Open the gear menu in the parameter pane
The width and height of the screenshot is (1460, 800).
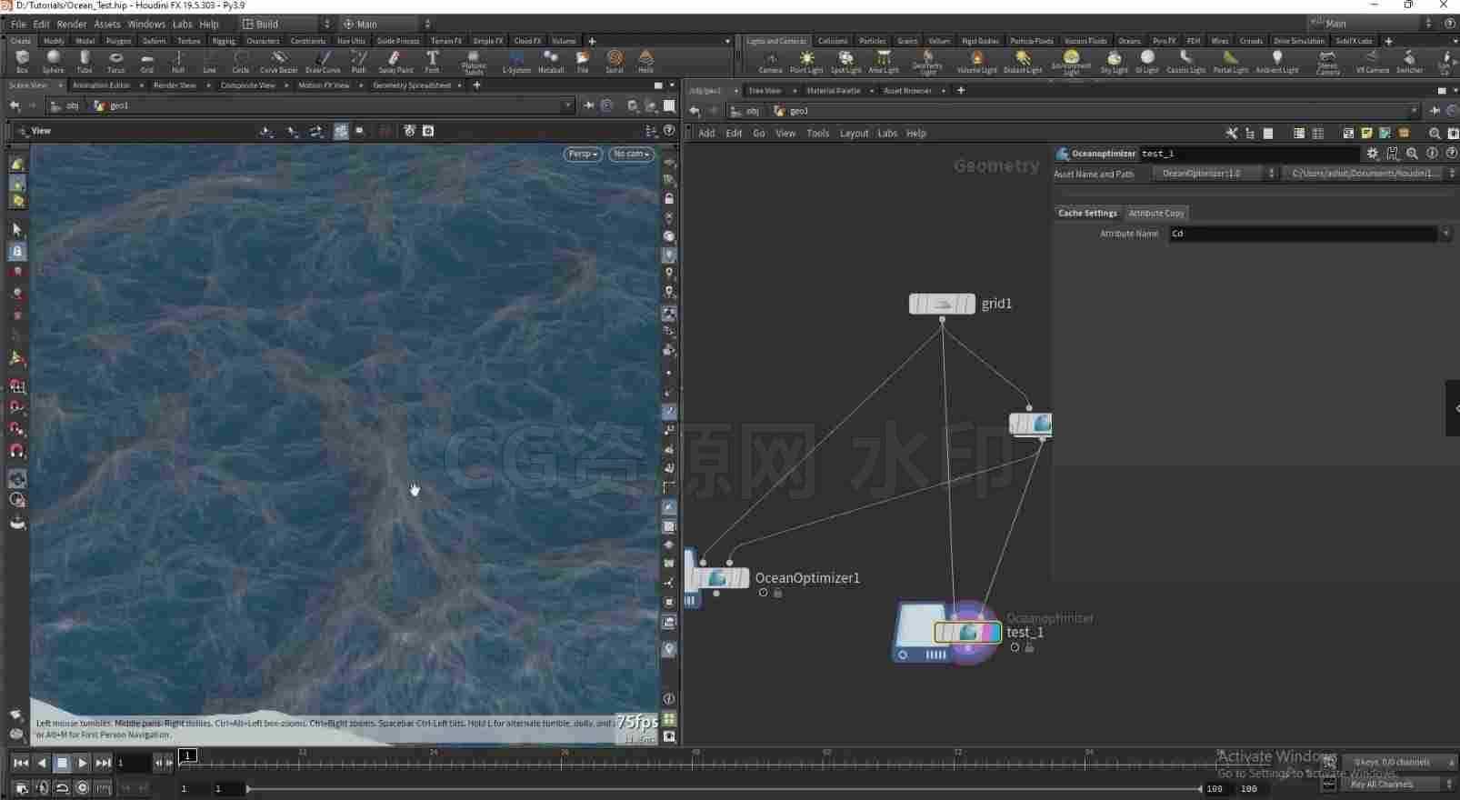click(1373, 154)
